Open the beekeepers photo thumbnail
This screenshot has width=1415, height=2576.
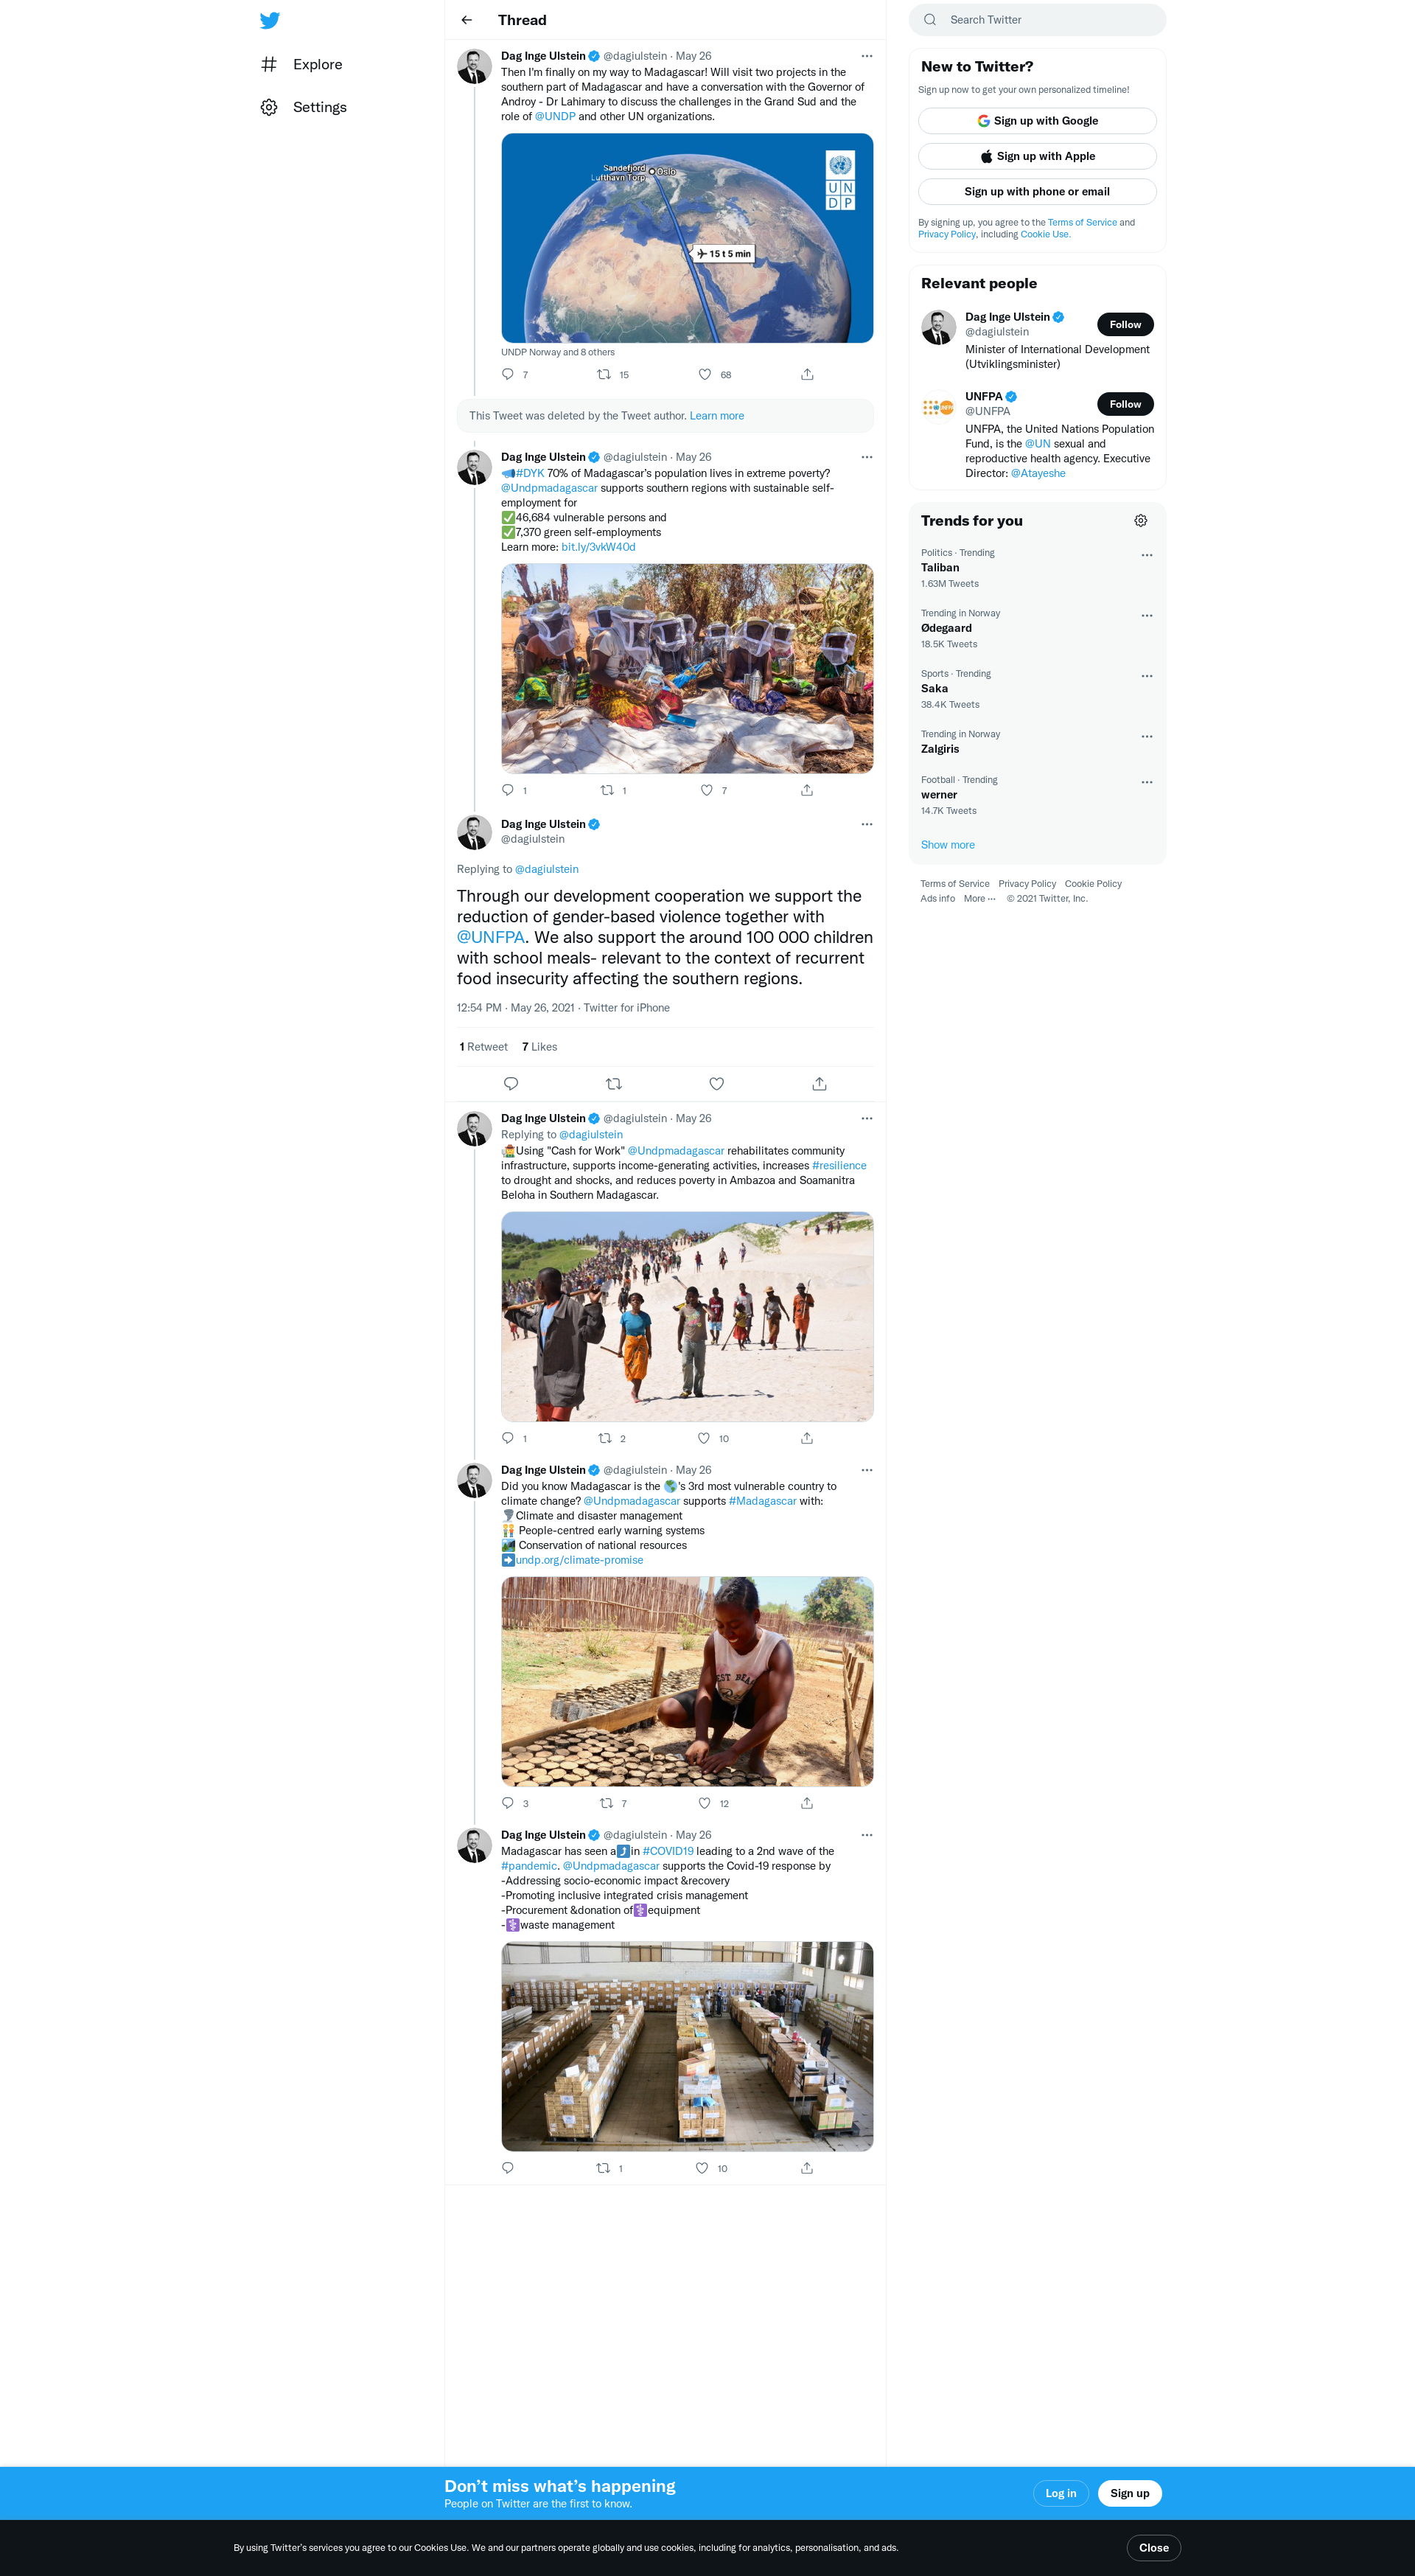click(688, 668)
